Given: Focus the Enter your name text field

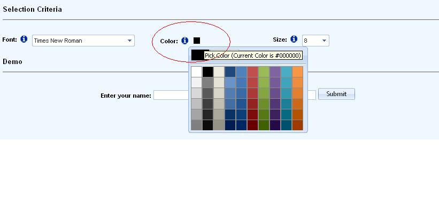Looking at the screenshot, I should click(x=235, y=95).
